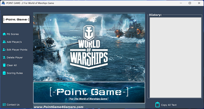Click the trash can Clear All icon

pos(4,65)
